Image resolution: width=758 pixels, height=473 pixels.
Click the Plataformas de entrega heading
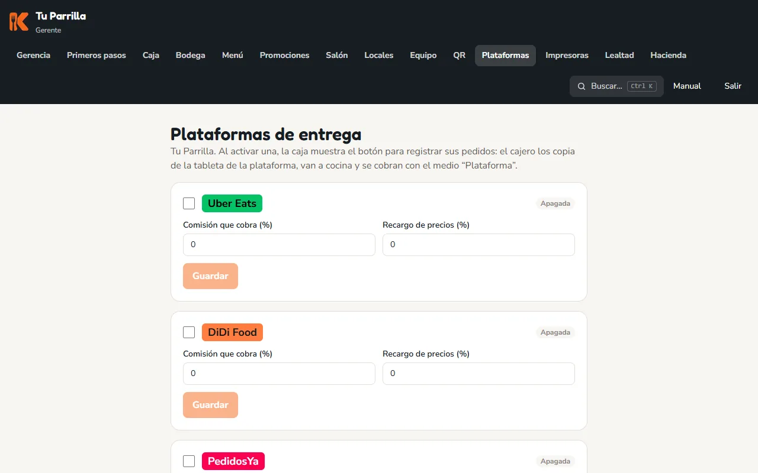[x=266, y=134]
